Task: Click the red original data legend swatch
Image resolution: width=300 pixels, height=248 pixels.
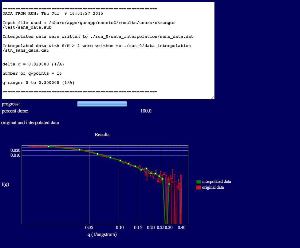Action: coord(198,188)
